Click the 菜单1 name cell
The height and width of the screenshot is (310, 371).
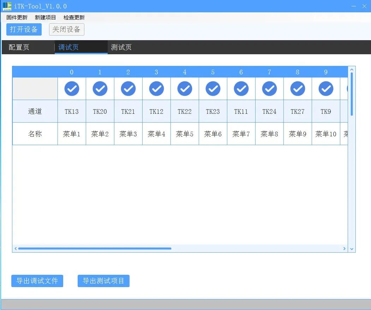tap(72, 134)
